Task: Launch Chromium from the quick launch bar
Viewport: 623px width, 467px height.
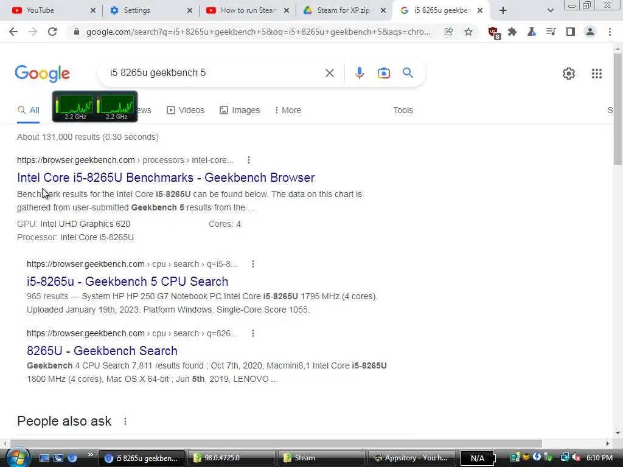Action: click(72, 458)
